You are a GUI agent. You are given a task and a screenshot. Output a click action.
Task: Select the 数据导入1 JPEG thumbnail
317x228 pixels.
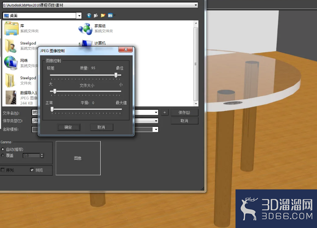coord(11,98)
